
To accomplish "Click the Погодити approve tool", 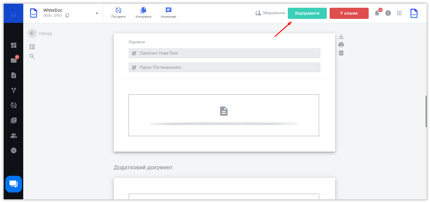I will [118, 13].
